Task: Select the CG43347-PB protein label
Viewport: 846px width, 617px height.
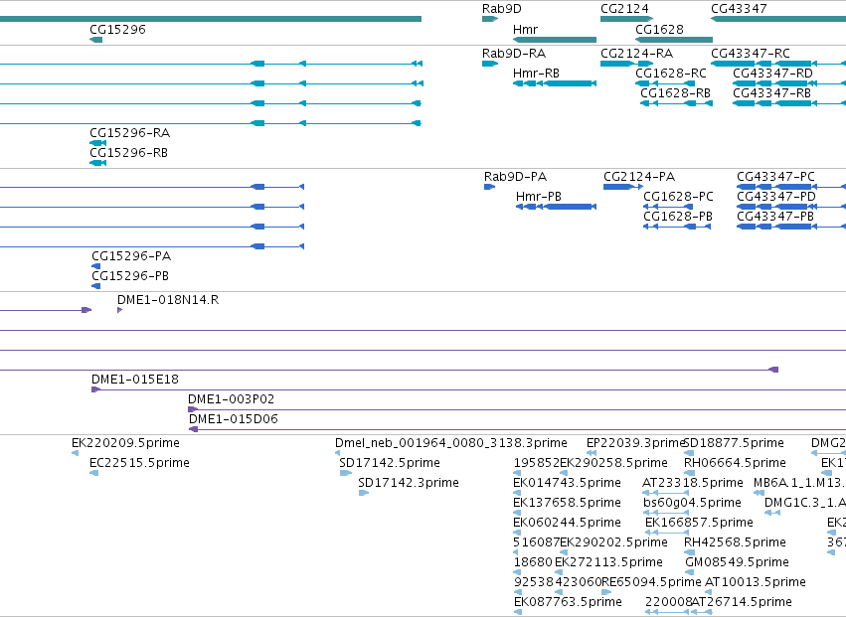Action: 775,217
